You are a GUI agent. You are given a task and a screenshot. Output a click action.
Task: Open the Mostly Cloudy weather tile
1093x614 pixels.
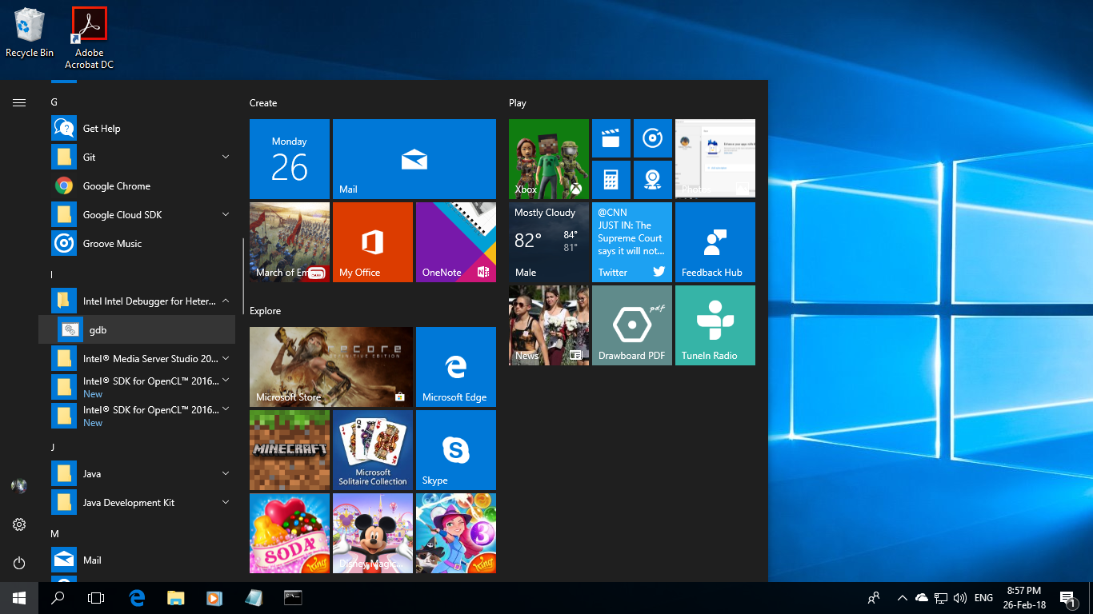548,242
